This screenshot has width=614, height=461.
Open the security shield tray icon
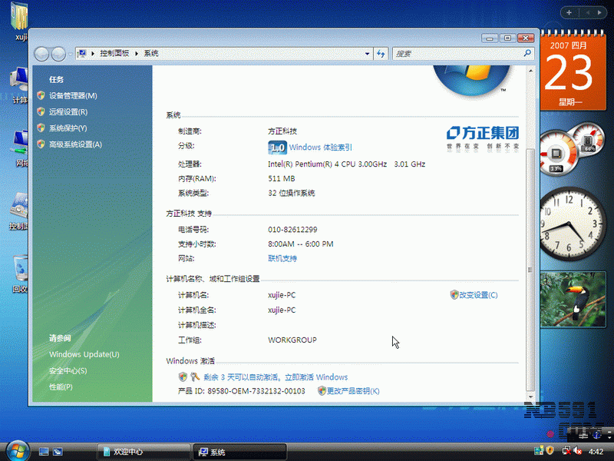pos(550,451)
